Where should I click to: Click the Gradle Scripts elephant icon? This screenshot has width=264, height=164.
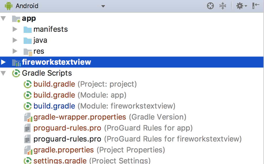pos(16,73)
